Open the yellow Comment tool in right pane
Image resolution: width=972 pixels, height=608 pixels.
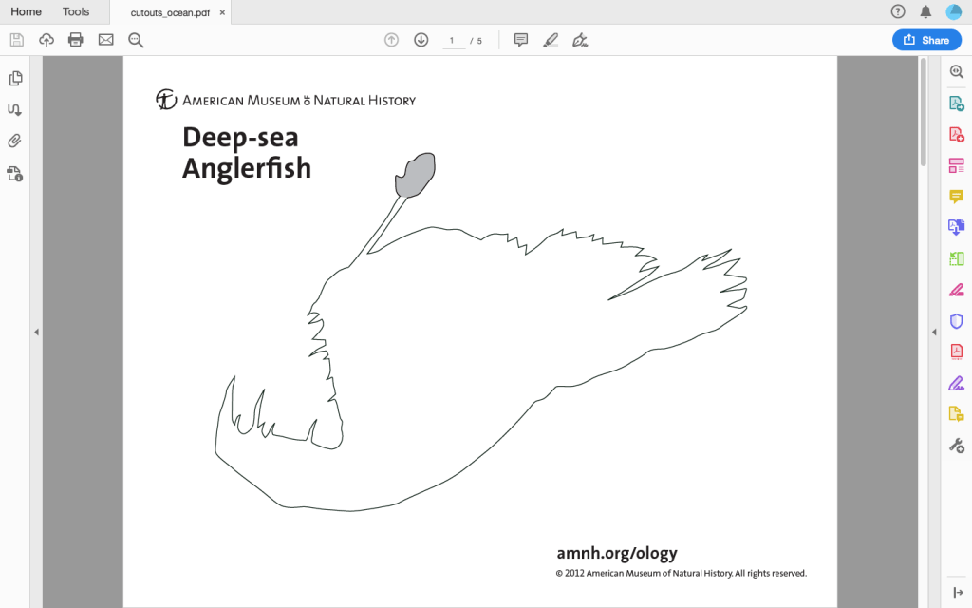pos(956,197)
